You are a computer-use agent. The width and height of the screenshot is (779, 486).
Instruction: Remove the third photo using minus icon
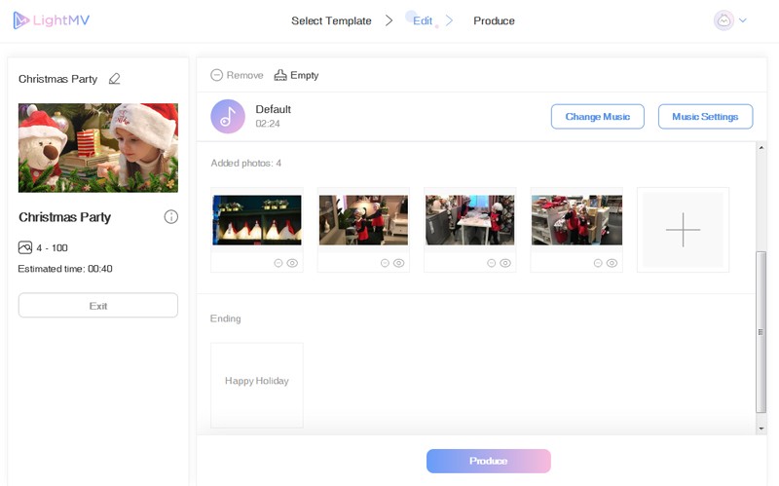click(492, 263)
